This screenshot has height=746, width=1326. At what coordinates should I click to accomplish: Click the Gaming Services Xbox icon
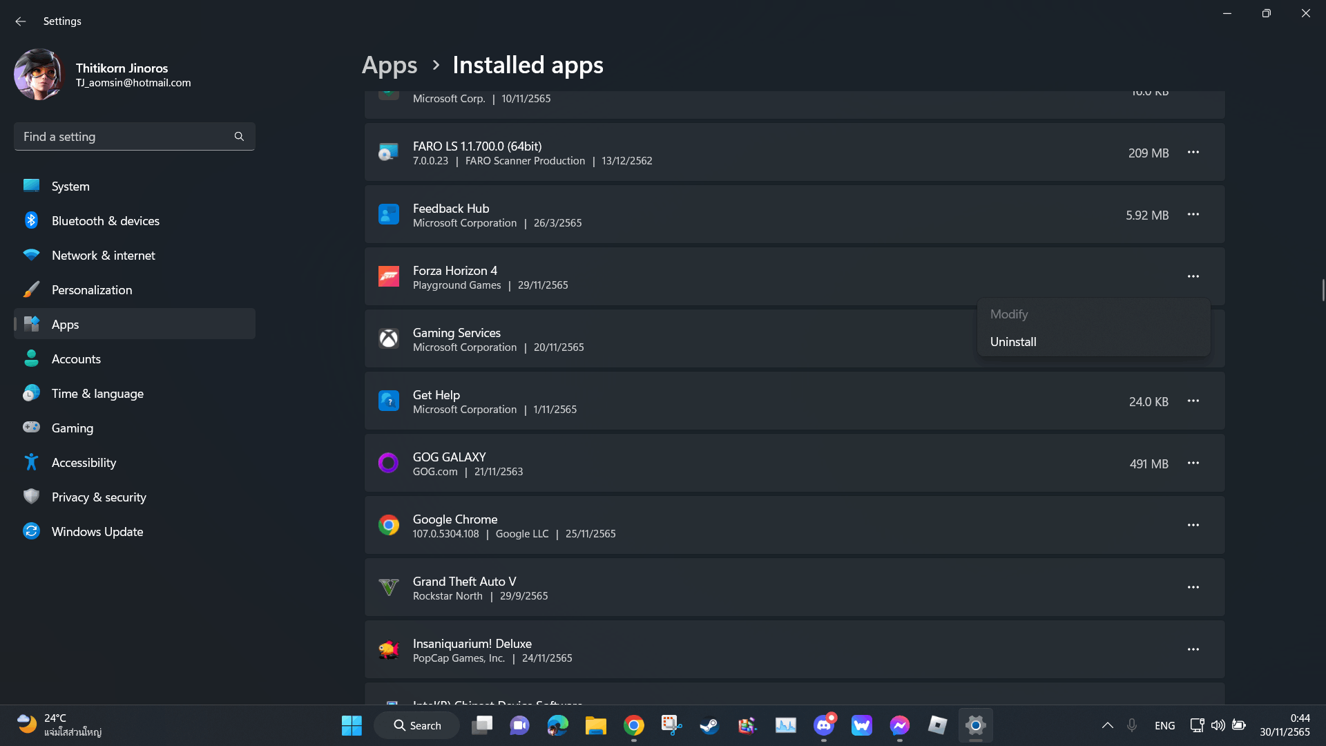[388, 339]
